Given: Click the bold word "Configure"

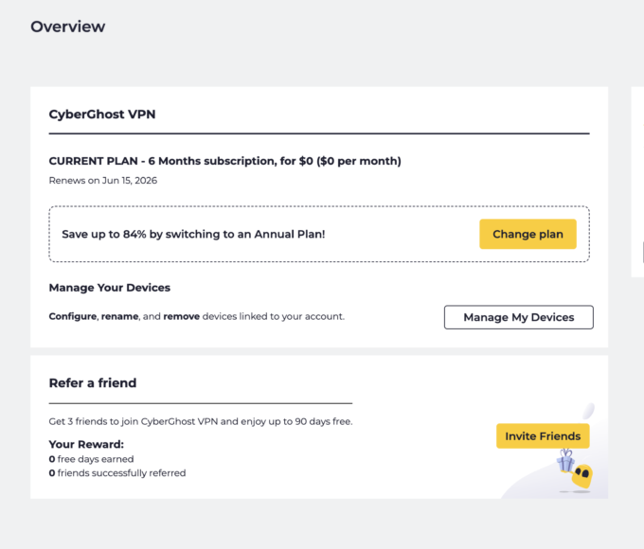Looking at the screenshot, I should tap(72, 316).
